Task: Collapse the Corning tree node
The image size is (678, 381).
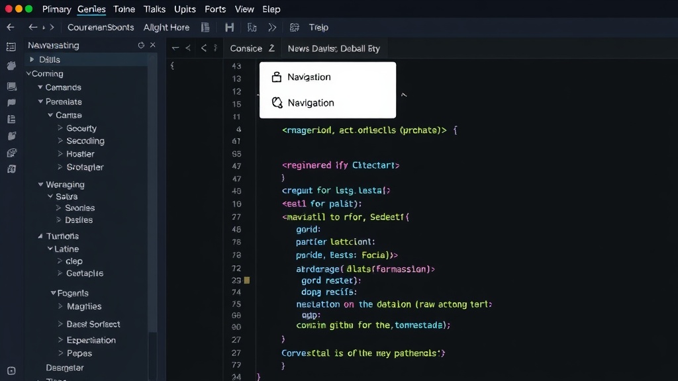Action: (28, 74)
